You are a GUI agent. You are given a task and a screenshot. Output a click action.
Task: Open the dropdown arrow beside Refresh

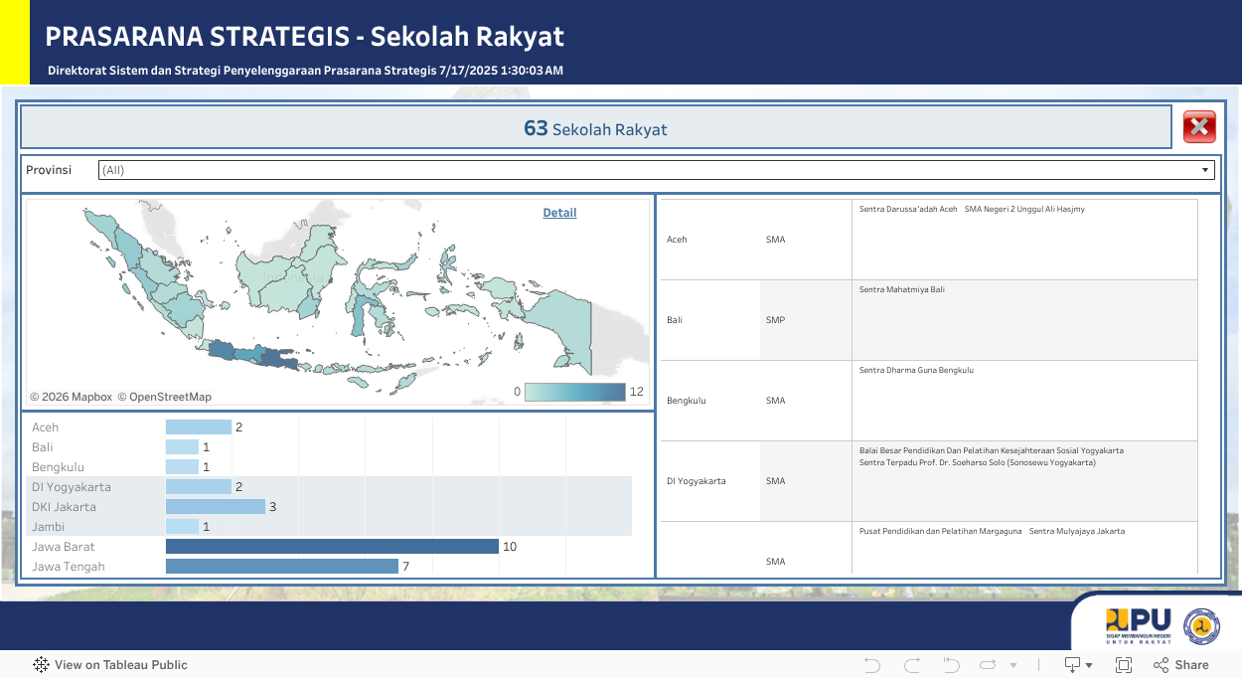pos(1013,665)
